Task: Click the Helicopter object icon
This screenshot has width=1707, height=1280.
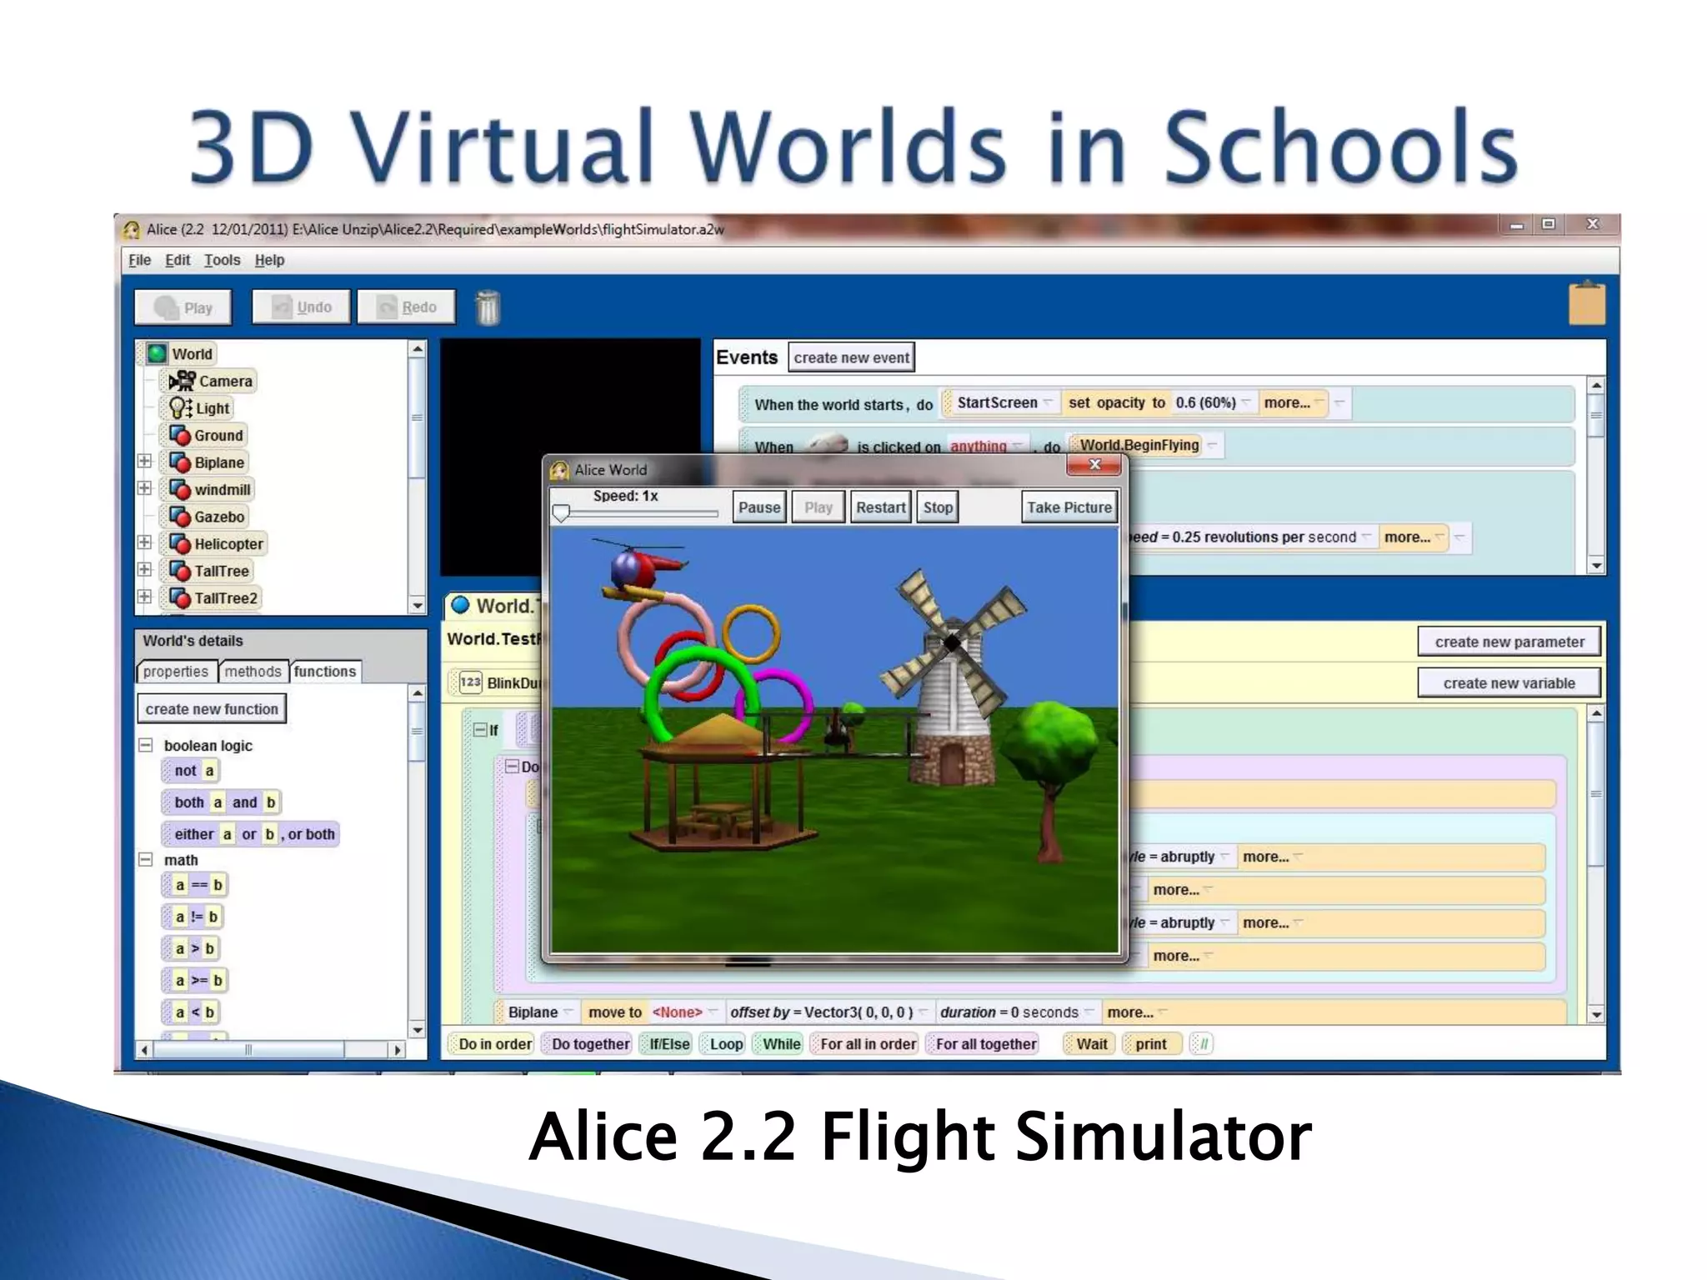Action: [x=180, y=543]
